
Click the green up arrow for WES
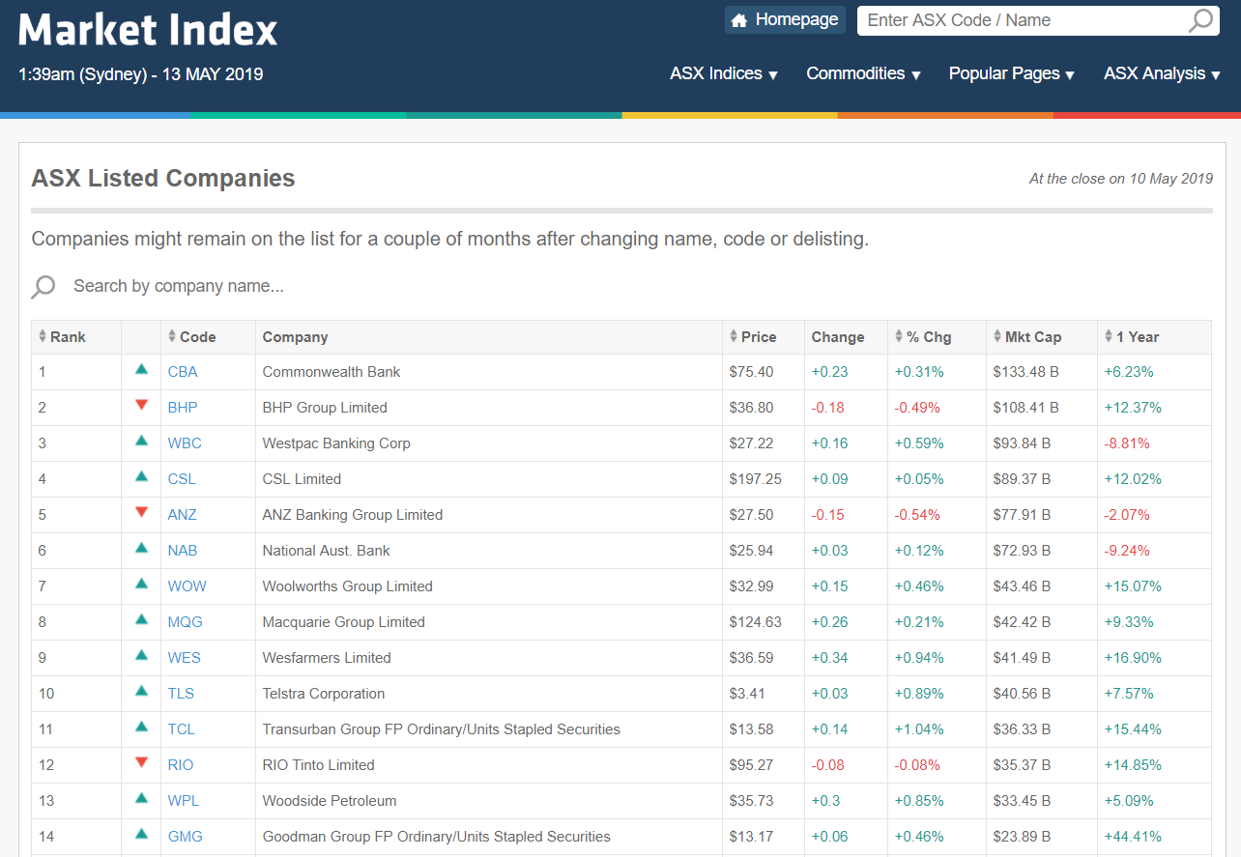click(142, 655)
